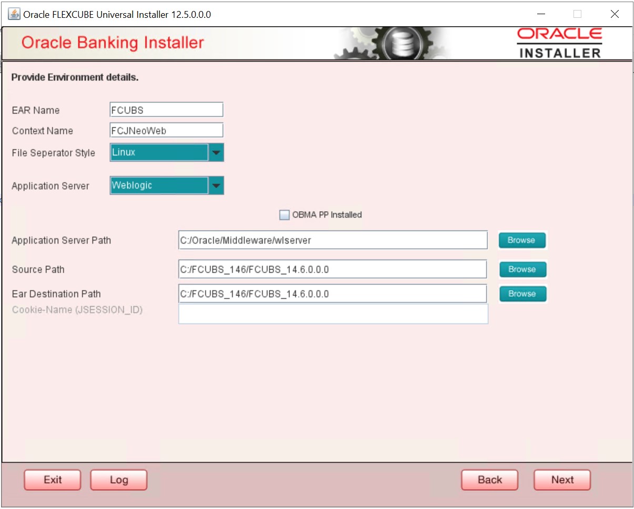Return with the Back button
634x509 pixels.
click(489, 480)
